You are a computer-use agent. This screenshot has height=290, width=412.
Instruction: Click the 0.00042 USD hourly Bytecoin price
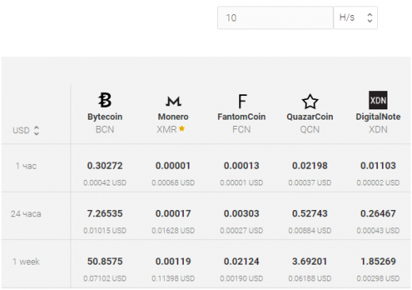105,182
